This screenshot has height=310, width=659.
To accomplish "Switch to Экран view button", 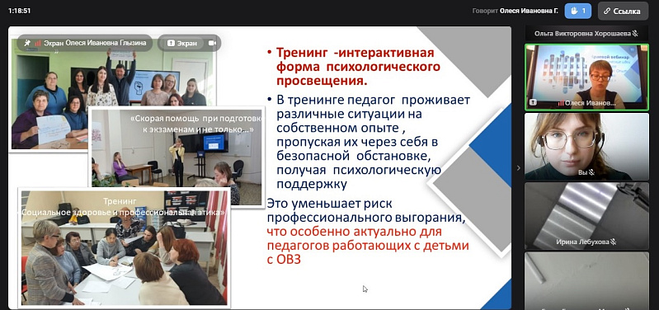I will click(x=181, y=43).
